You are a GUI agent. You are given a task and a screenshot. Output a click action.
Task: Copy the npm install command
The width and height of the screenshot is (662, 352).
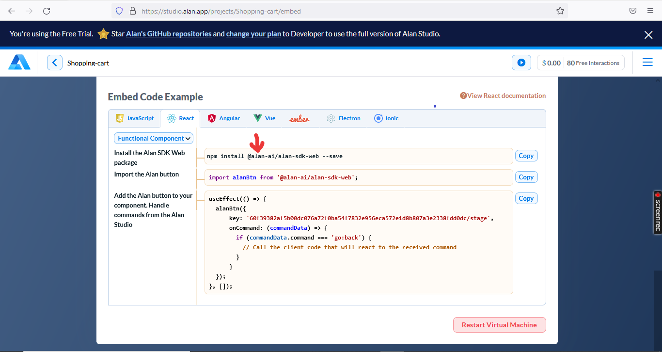pos(526,156)
